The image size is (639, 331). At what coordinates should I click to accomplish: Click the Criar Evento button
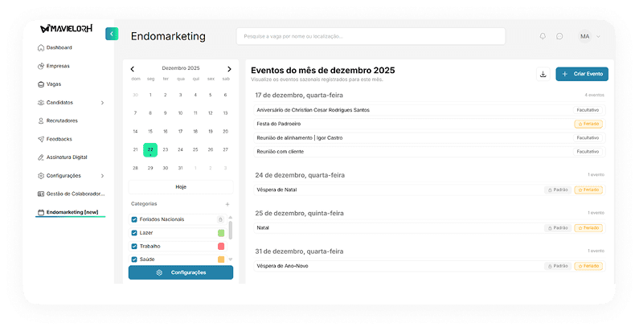[582, 74]
